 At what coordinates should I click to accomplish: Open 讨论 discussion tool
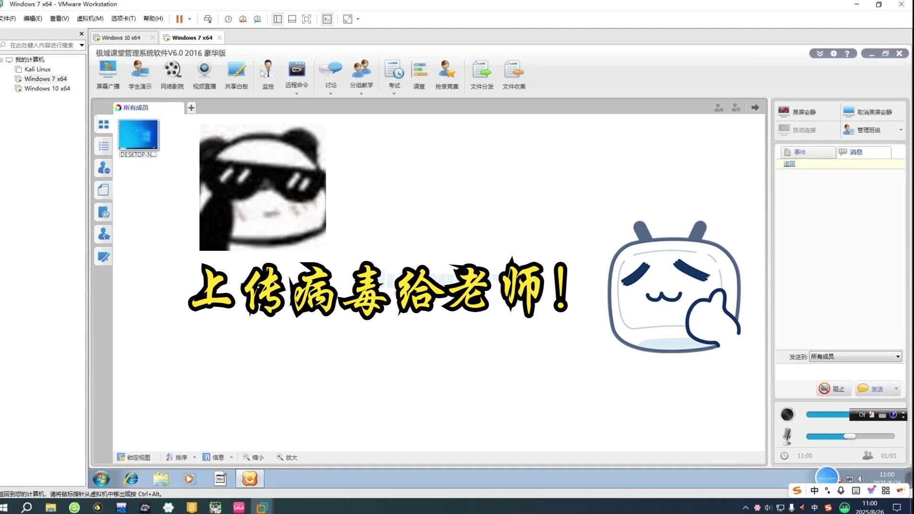tap(331, 74)
